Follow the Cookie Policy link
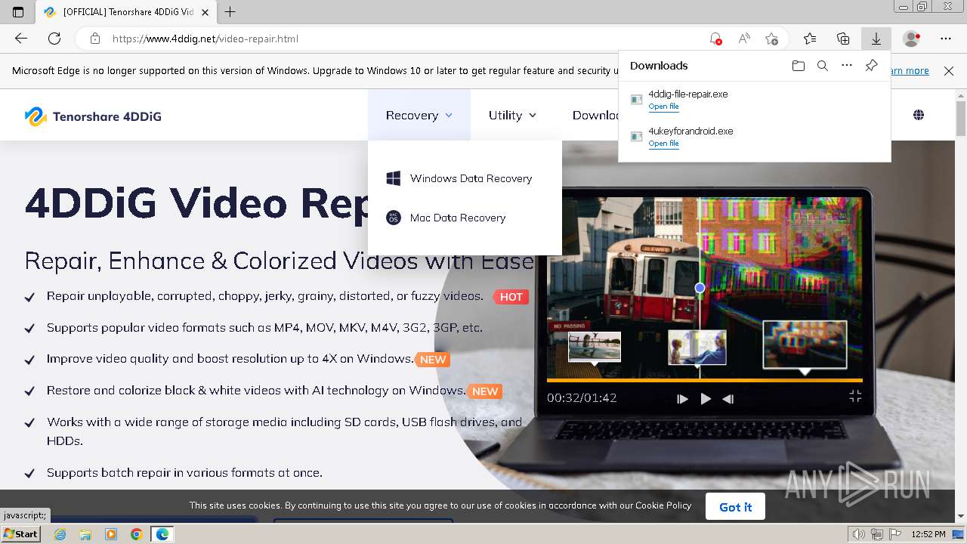 tap(663, 505)
